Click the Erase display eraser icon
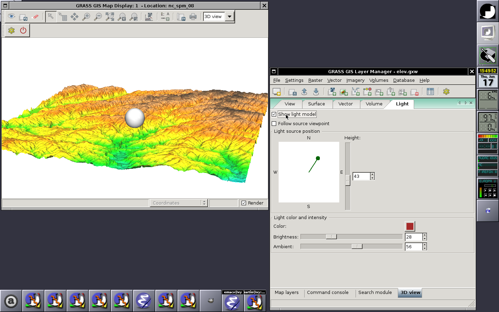499x312 pixels. pos(35,16)
